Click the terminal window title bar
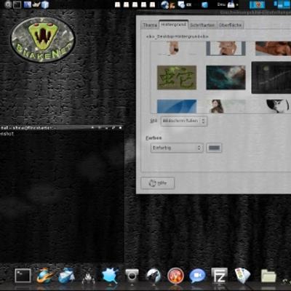The image size is (291, 291). coord(62,127)
